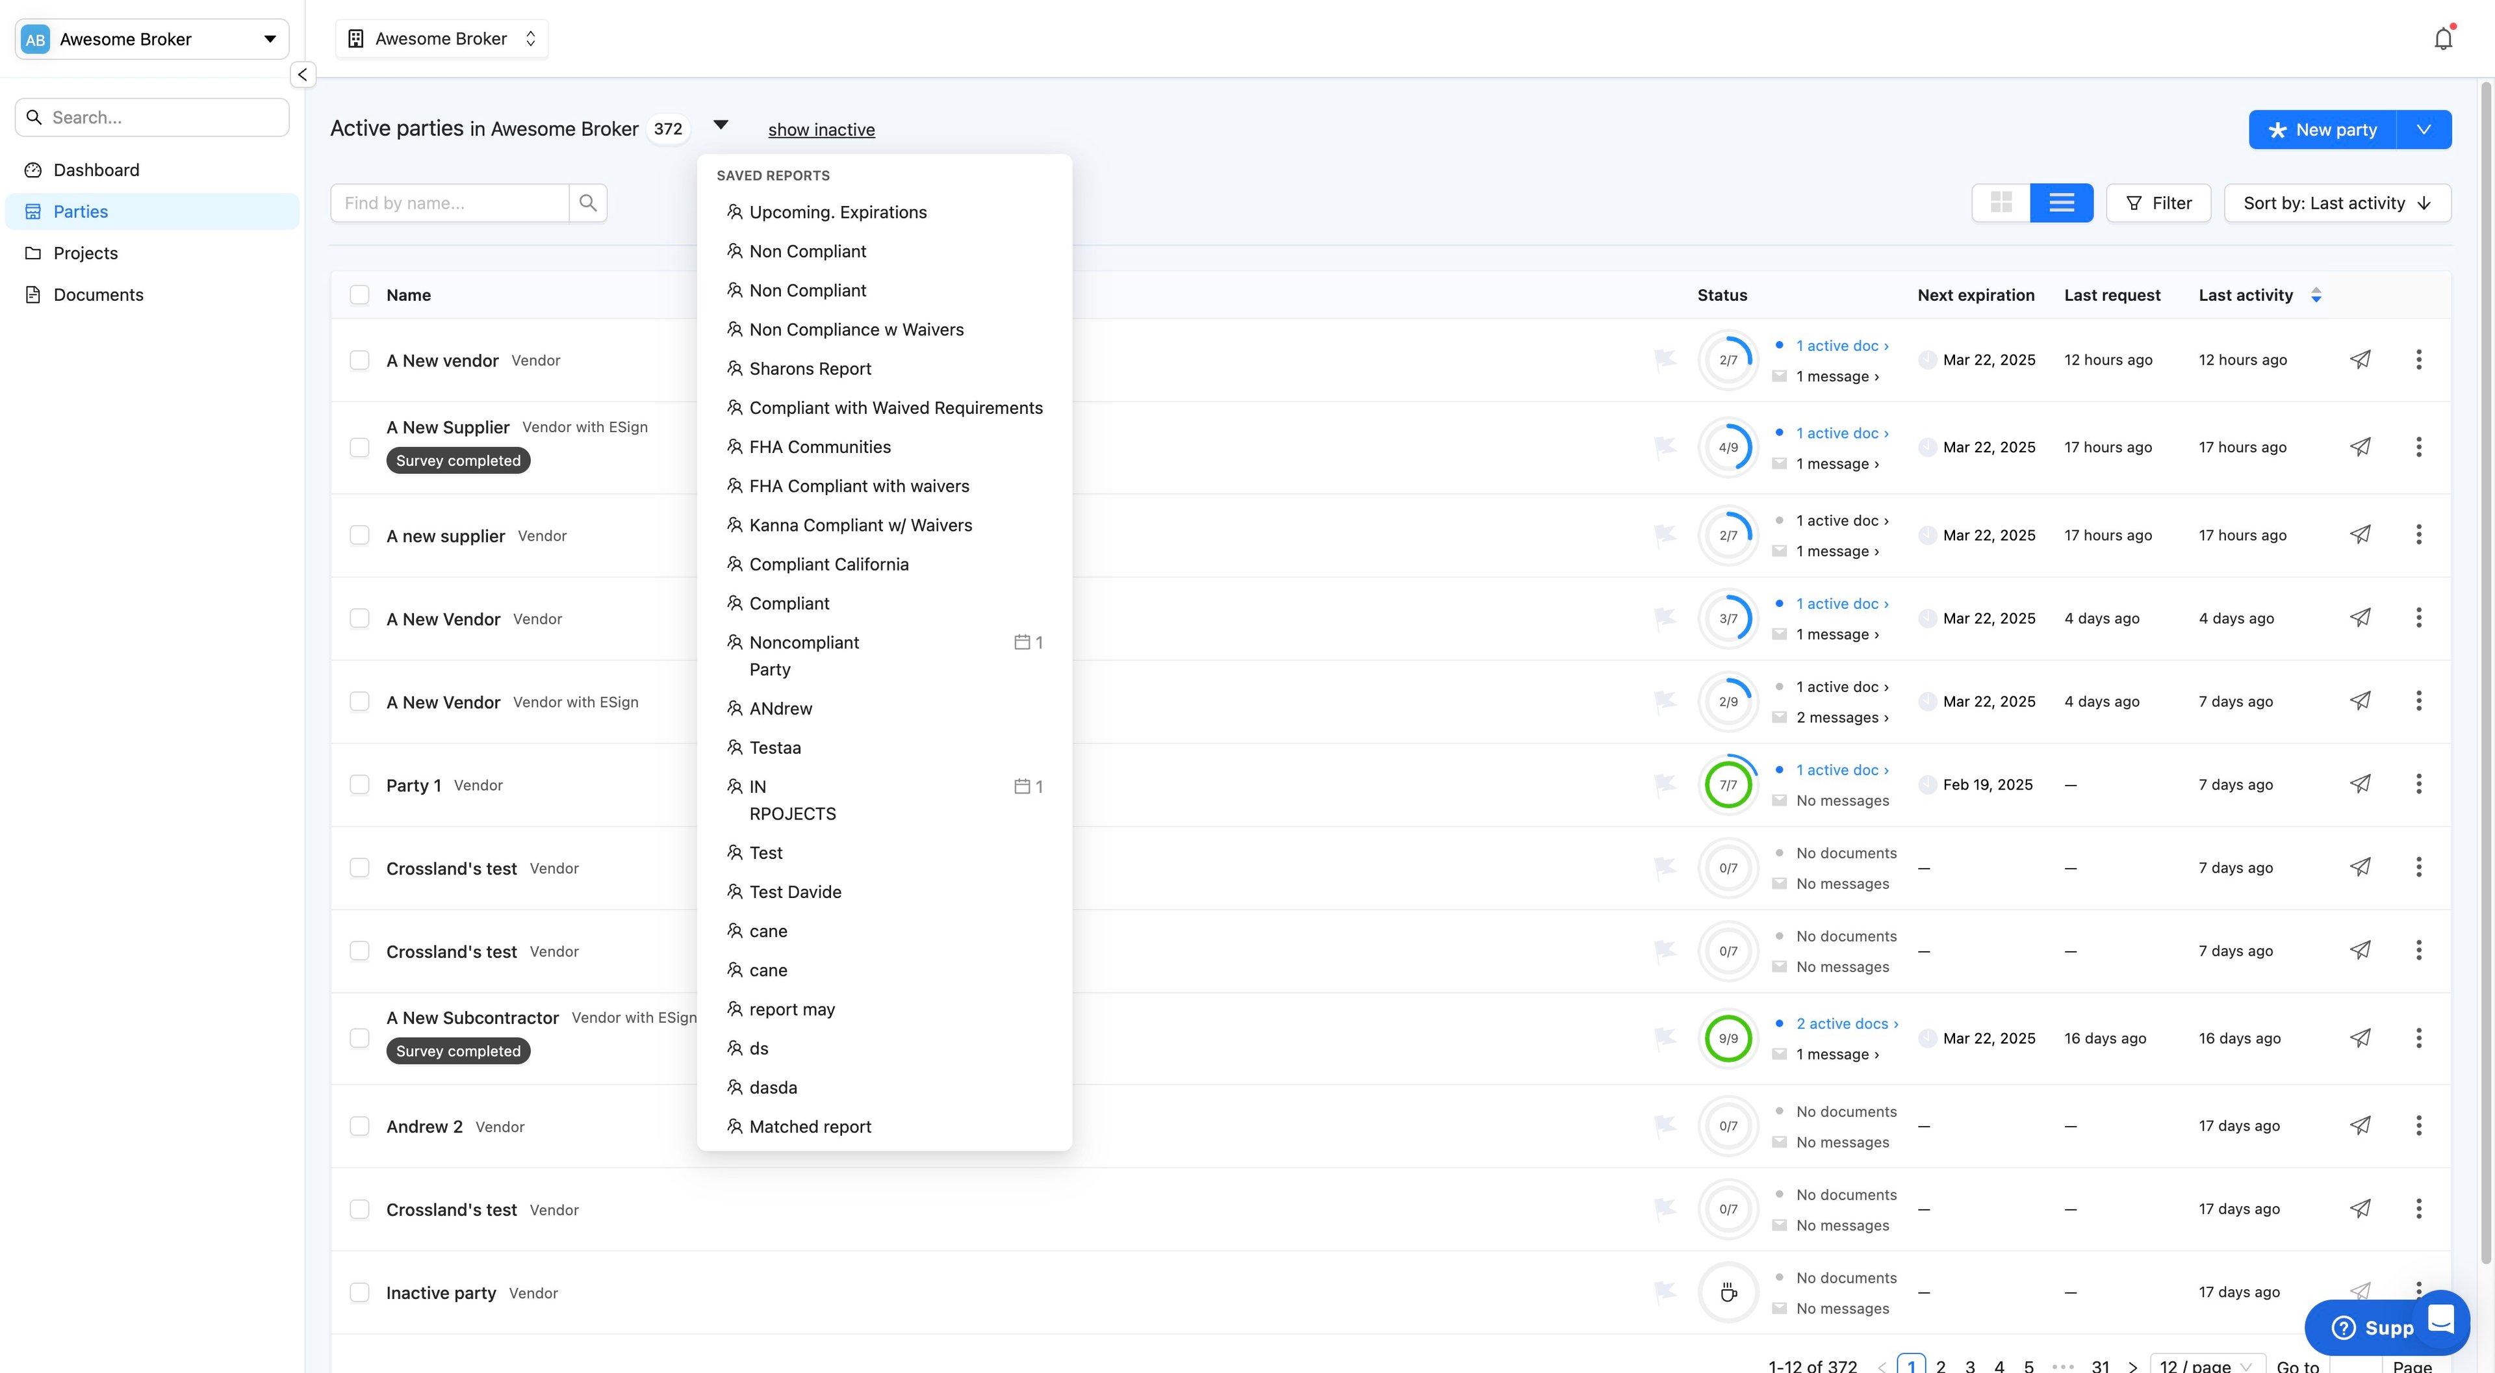
Task: Switch to list view
Action: coord(2061,203)
